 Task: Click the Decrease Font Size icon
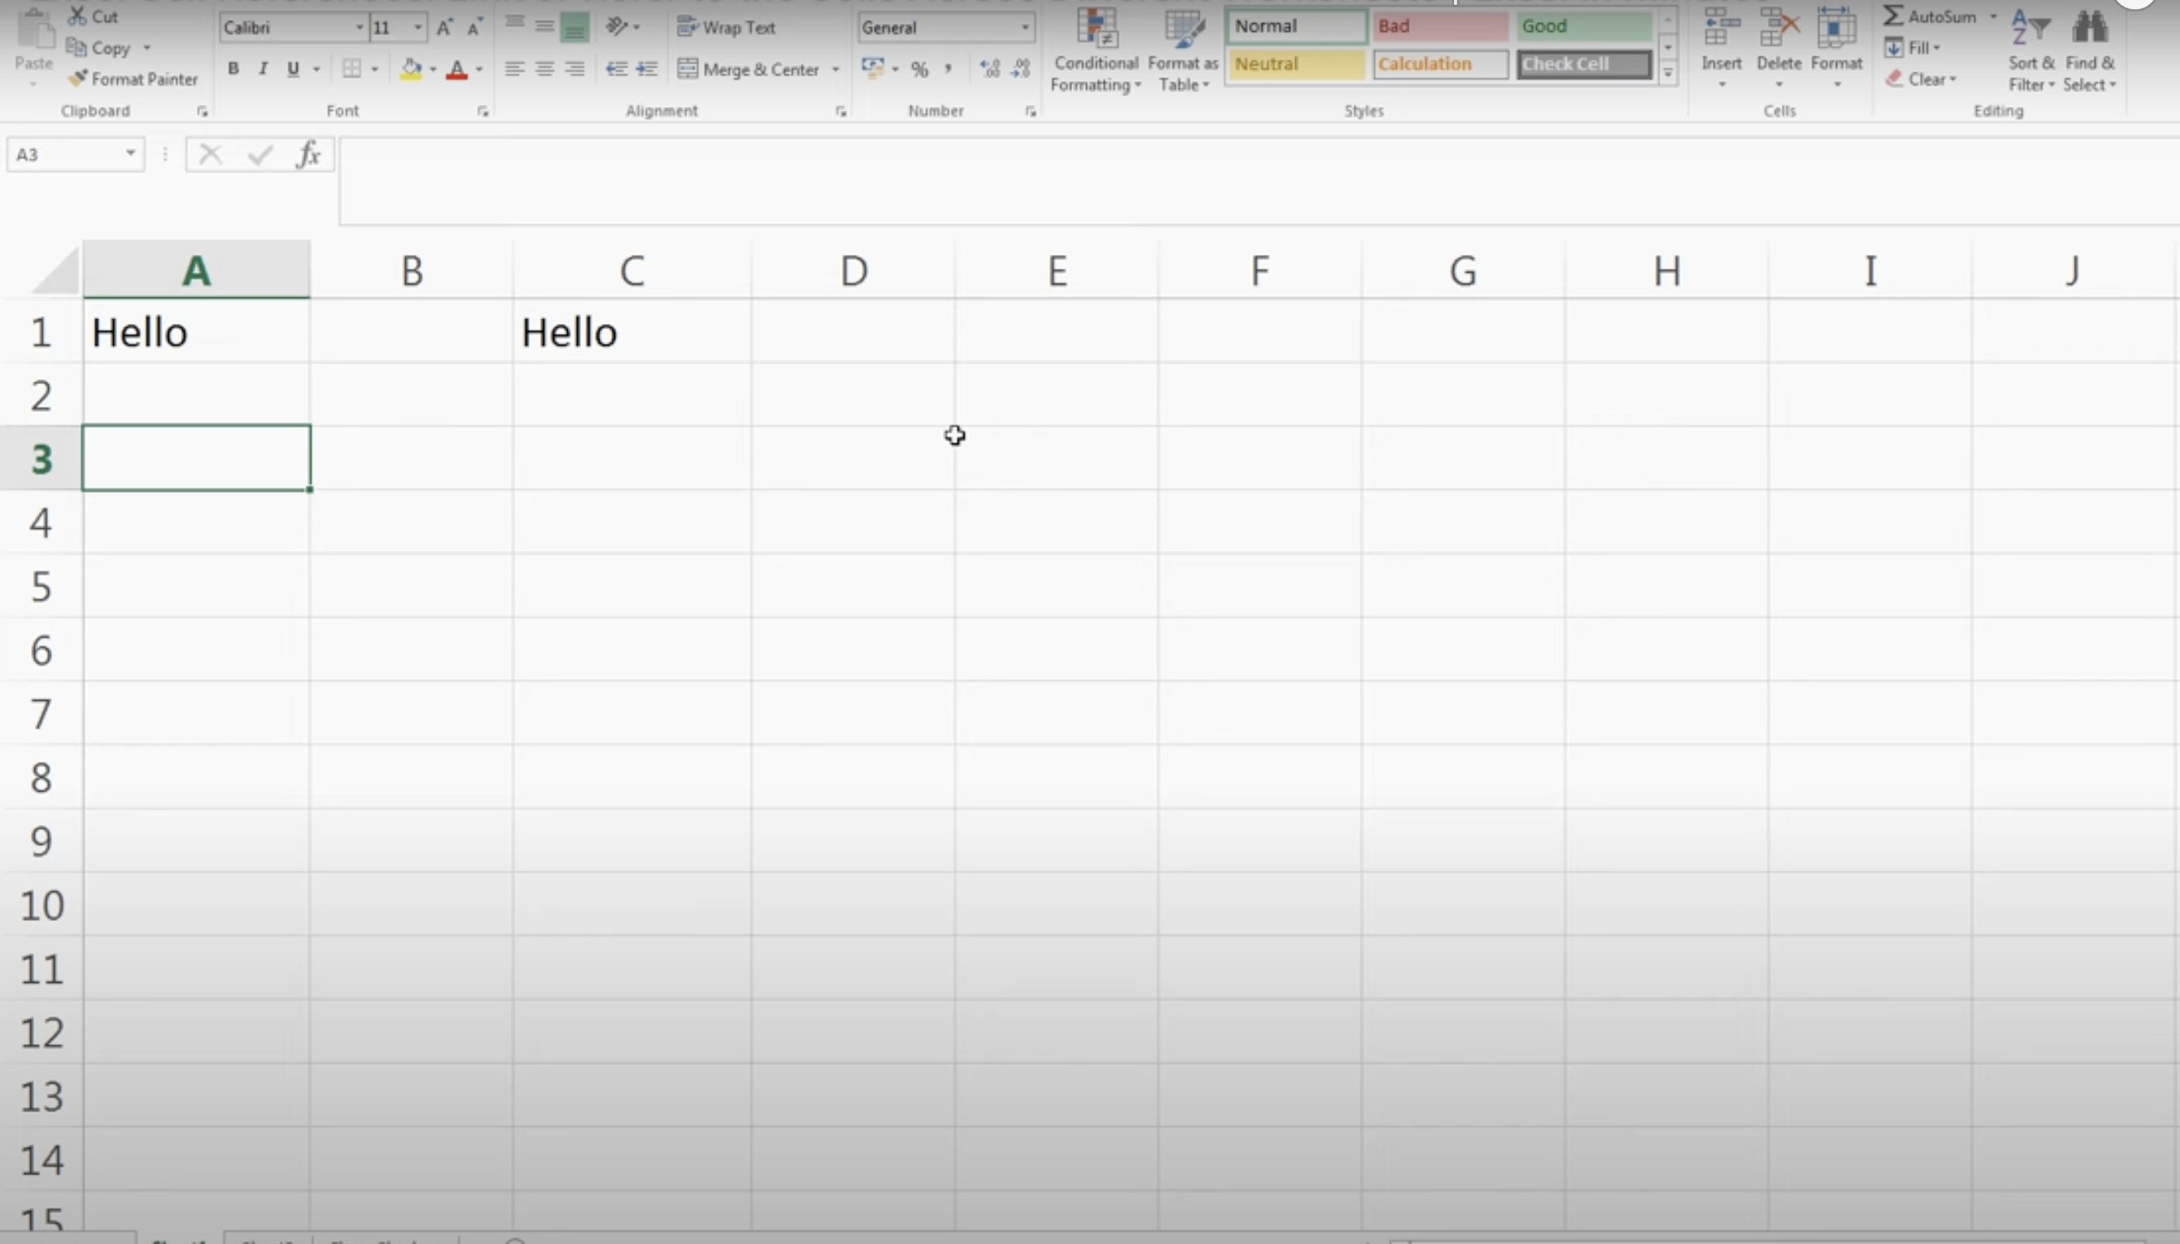pyautogui.click(x=475, y=27)
